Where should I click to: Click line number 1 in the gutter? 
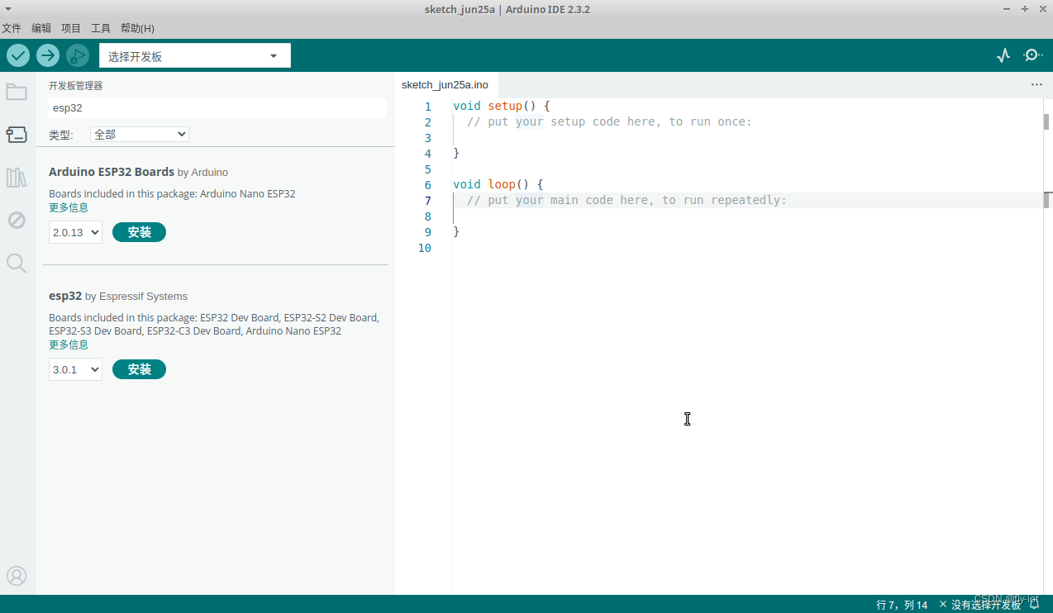coord(427,107)
